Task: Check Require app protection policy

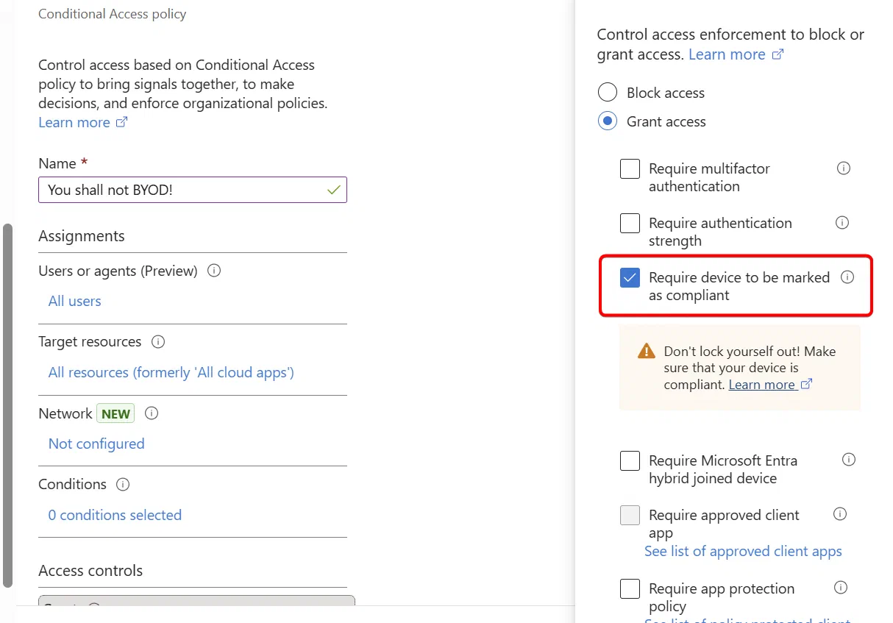Action: pyautogui.click(x=630, y=588)
